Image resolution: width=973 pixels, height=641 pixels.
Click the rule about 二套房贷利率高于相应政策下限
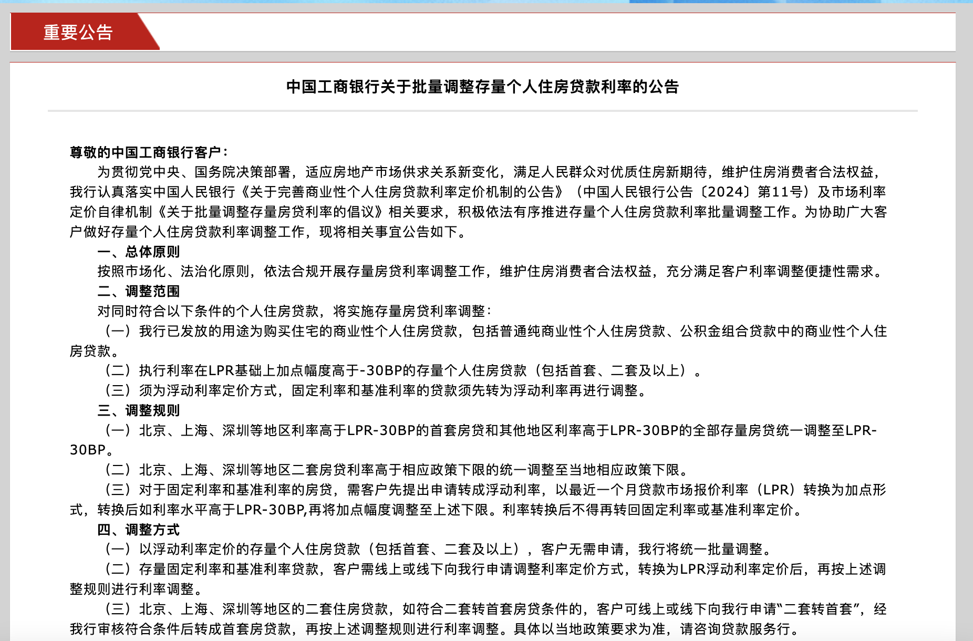[397, 470]
